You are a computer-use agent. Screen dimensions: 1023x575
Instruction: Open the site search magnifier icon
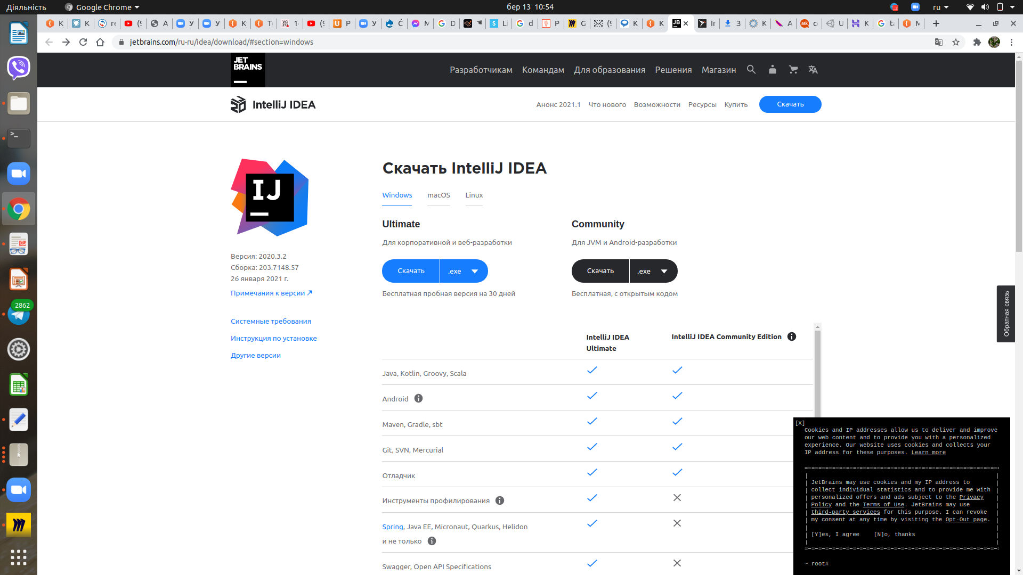[751, 70]
